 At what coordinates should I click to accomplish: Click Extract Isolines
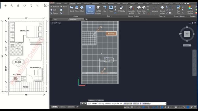coord(162,10)
